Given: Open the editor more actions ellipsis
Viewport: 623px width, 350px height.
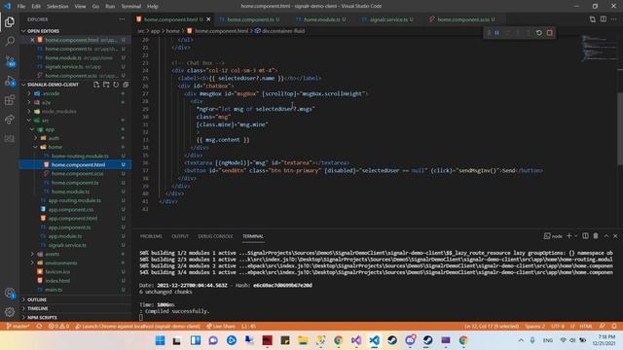Looking at the screenshot, I should [x=614, y=19].
